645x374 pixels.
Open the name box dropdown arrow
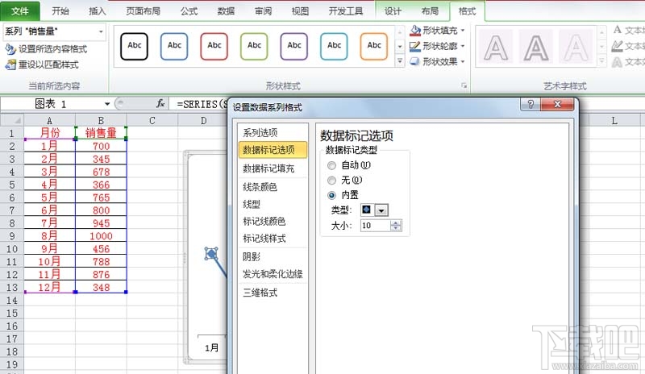pos(107,104)
